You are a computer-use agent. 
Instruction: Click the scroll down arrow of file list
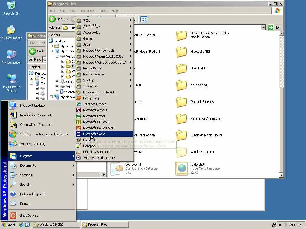[x=281, y=175]
